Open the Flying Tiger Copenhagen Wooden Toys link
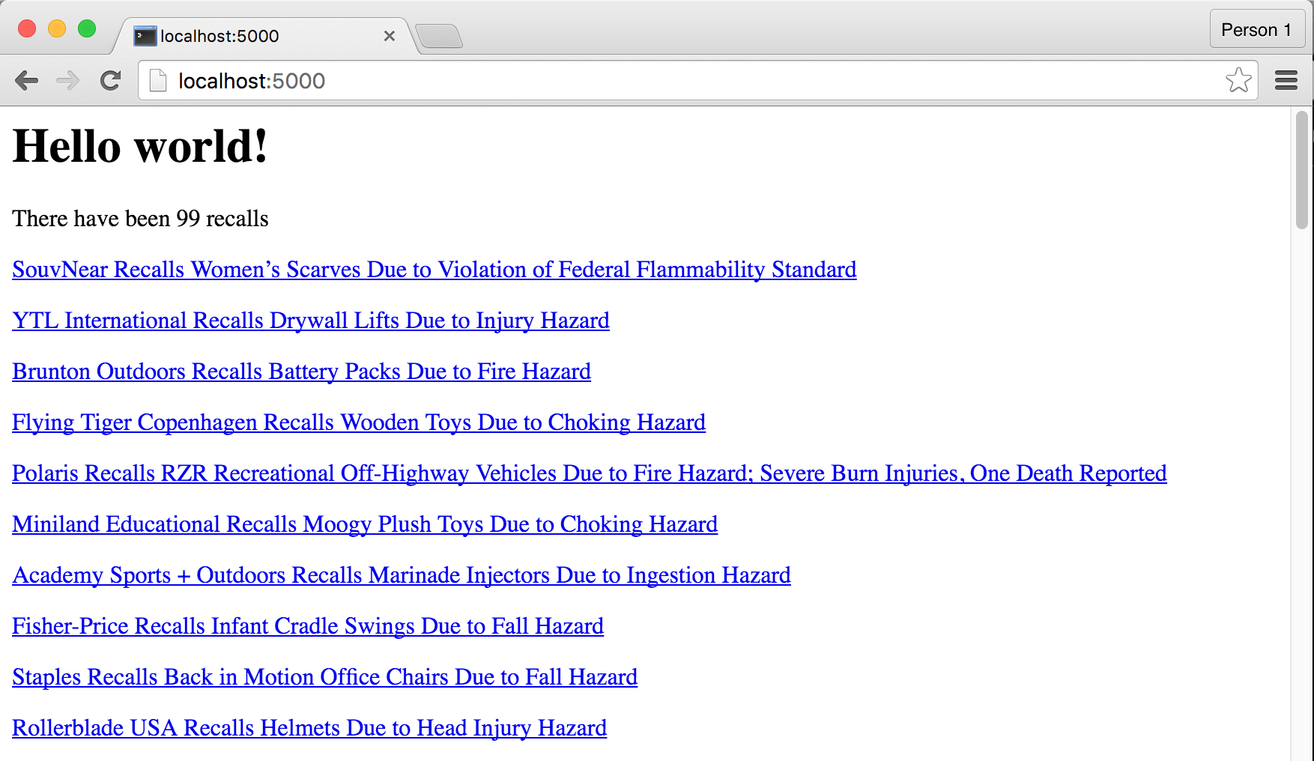The width and height of the screenshot is (1314, 761). pos(359,422)
